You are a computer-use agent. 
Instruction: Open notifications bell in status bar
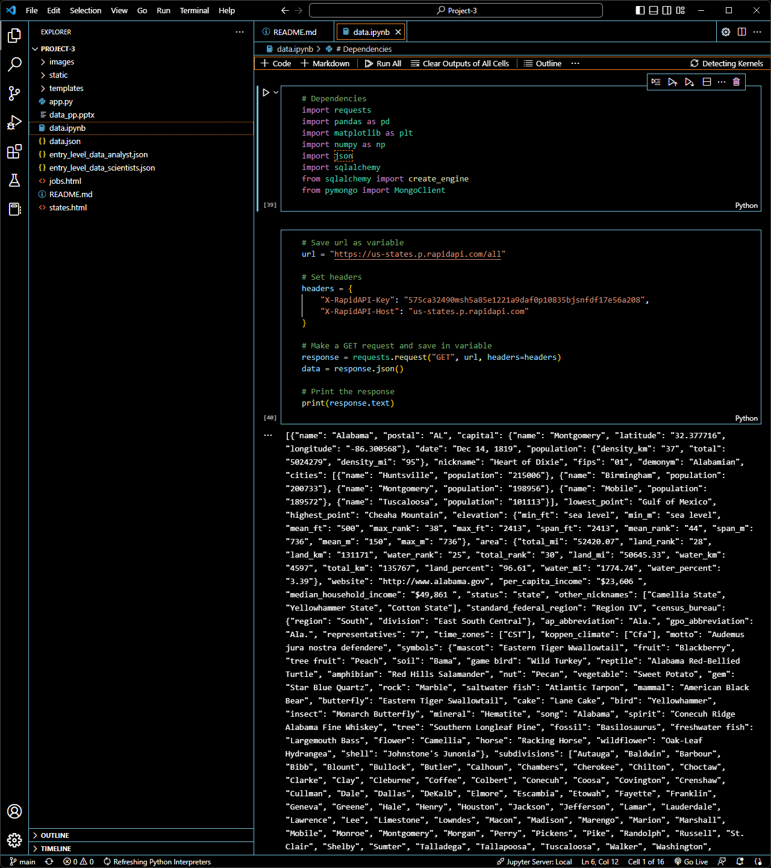click(740, 861)
